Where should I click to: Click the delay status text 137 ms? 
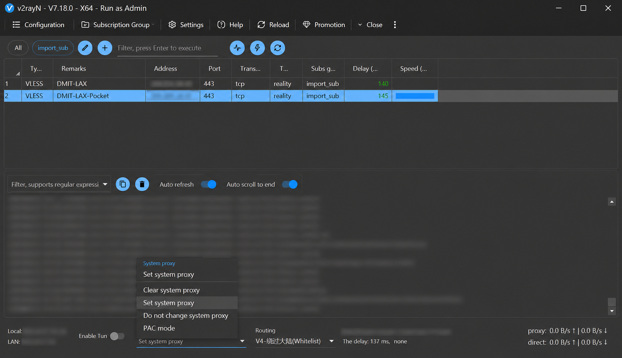coord(366,341)
